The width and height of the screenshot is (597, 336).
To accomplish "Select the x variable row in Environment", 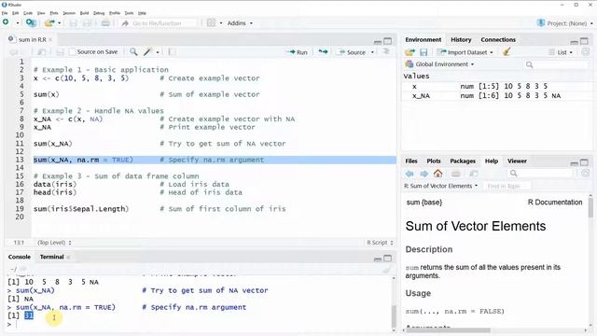I will [497, 86].
